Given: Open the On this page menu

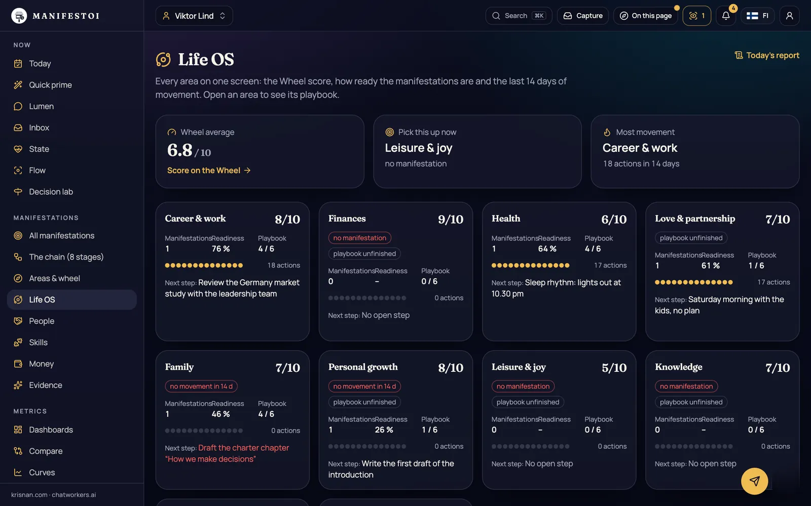Looking at the screenshot, I should click(x=645, y=16).
